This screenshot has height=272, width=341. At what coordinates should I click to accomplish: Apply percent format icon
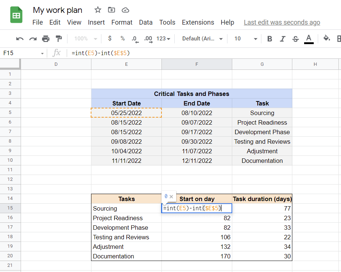122,38
